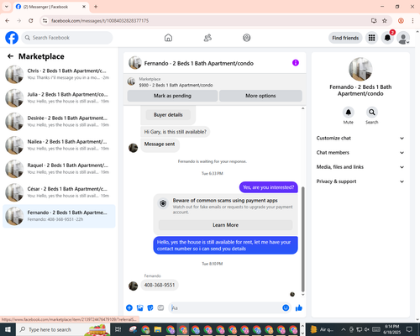Open Chris apartment conversation
The height and width of the screenshot is (336, 420).
59,74
